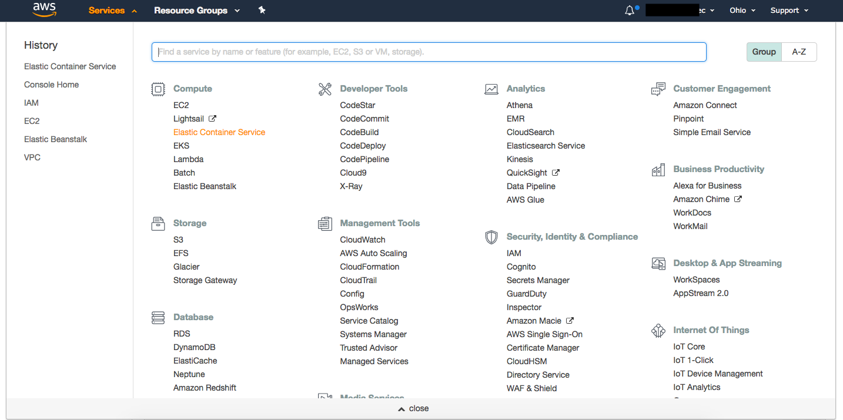The image size is (843, 420).
Task: Switch service view to Group
Action: (764, 52)
